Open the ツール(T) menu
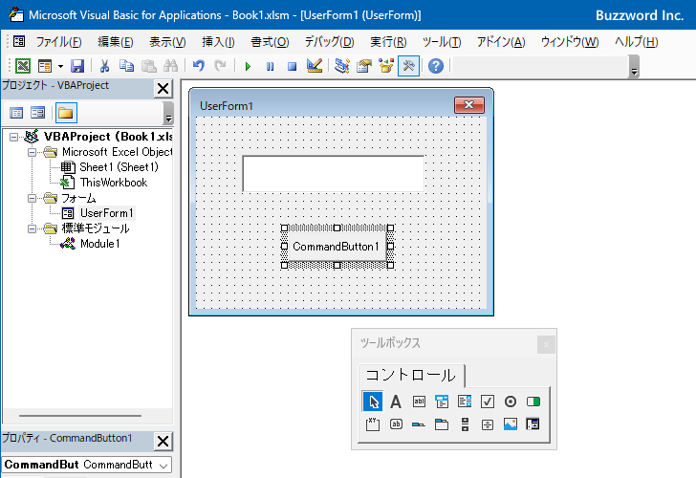696x478 pixels. (x=442, y=42)
